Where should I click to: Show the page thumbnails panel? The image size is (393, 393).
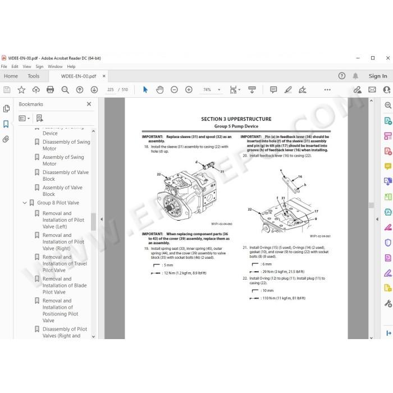pos(6,109)
